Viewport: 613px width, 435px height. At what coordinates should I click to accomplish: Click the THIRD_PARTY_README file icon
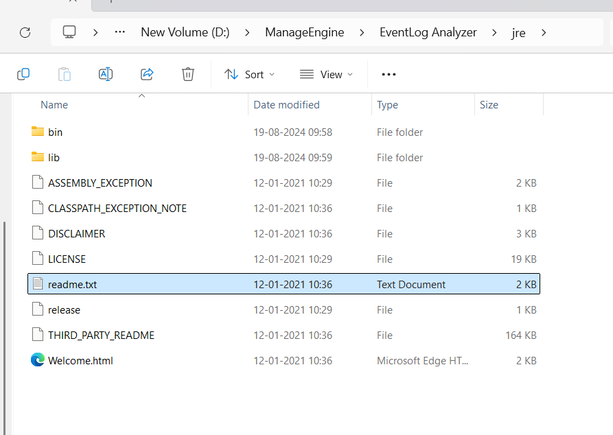coord(38,335)
